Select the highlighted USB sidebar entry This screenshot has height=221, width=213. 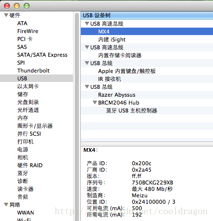(x=36, y=78)
